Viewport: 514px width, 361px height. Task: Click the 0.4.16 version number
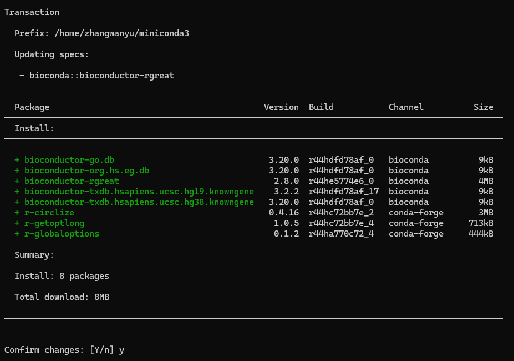(286, 213)
